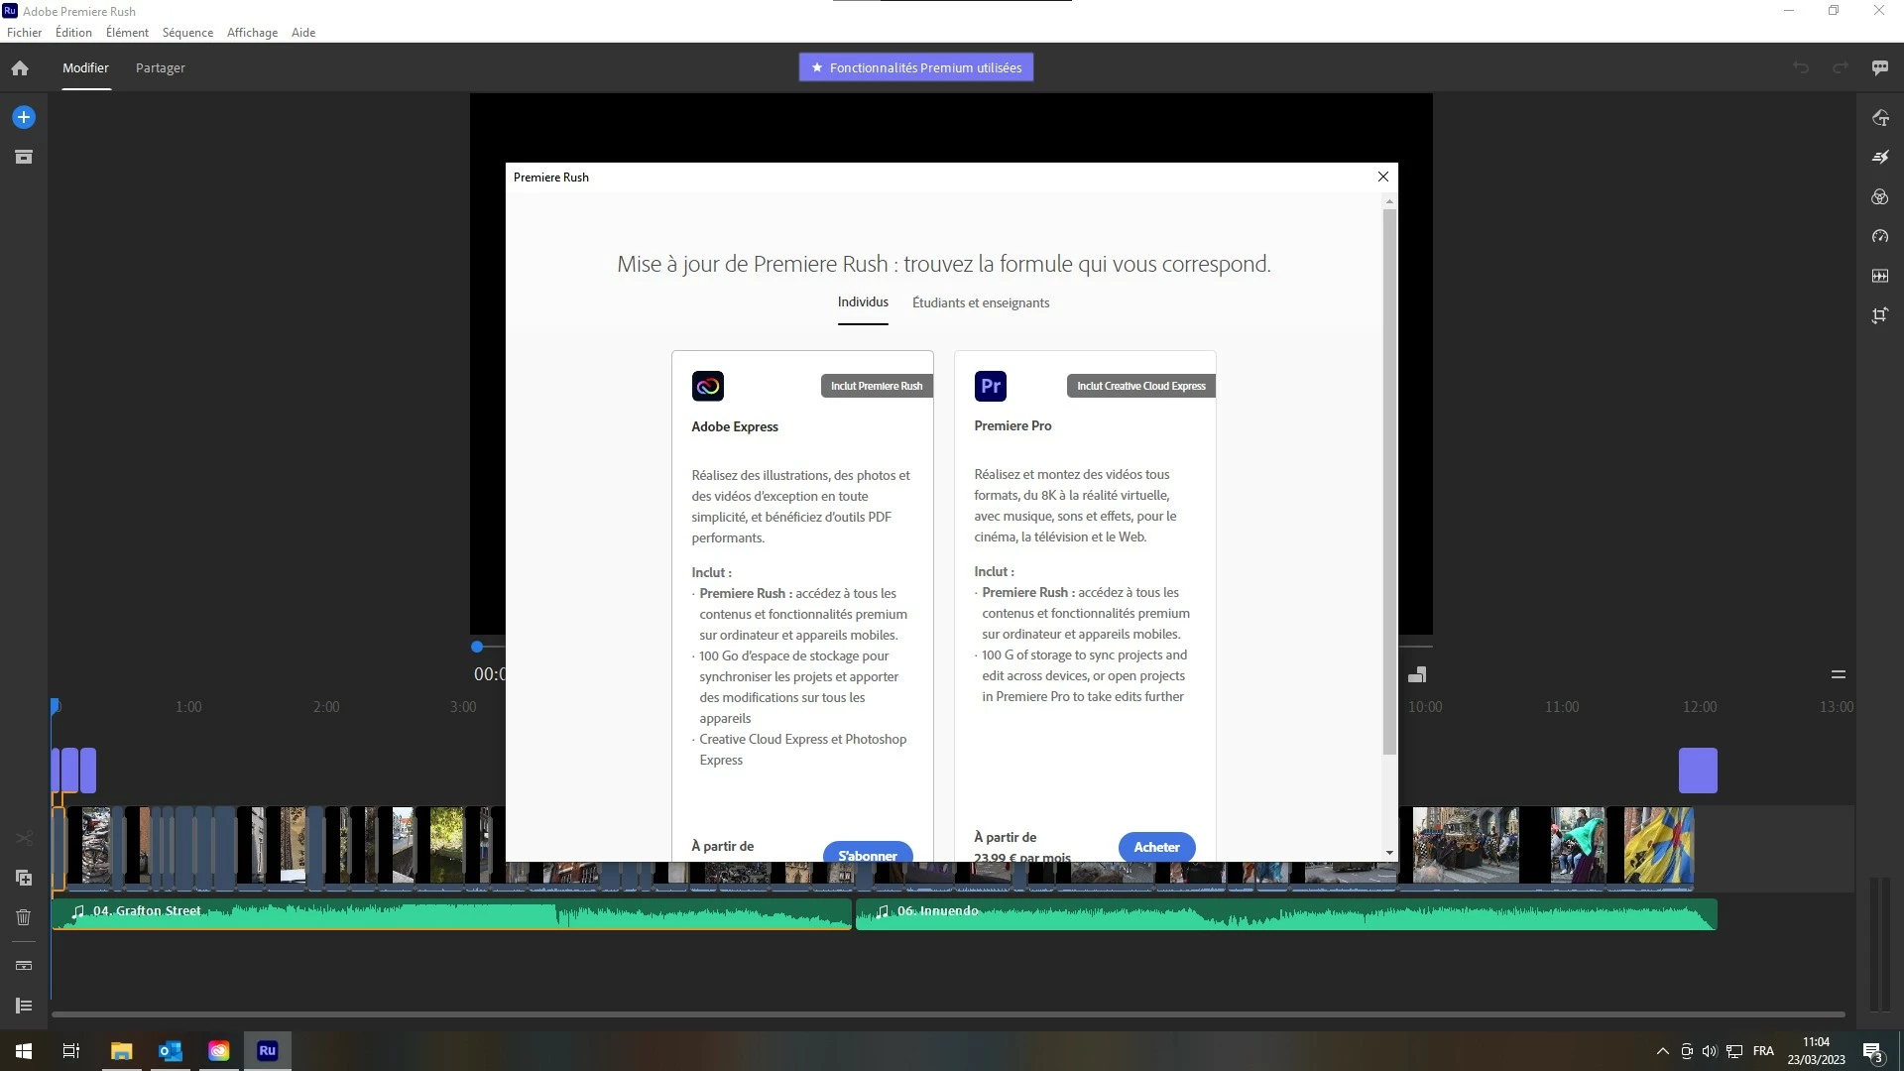Delete the selected clip with the trash icon
The image size is (1904, 1071).
point(24,917)
